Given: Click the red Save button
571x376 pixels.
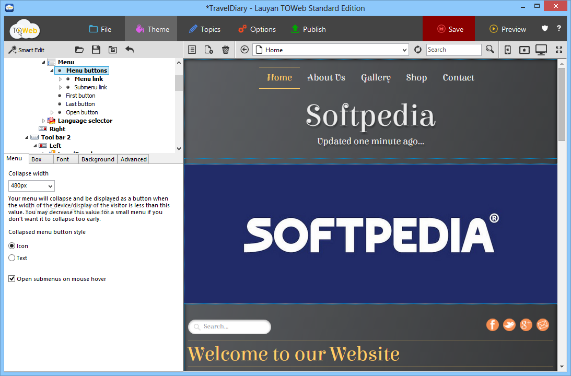Looking at the screenshot, I should [449, 29].
